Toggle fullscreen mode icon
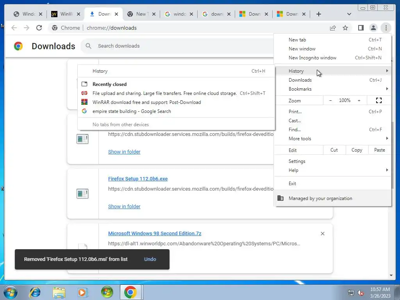The image size is (400, 300). [379, 100]
